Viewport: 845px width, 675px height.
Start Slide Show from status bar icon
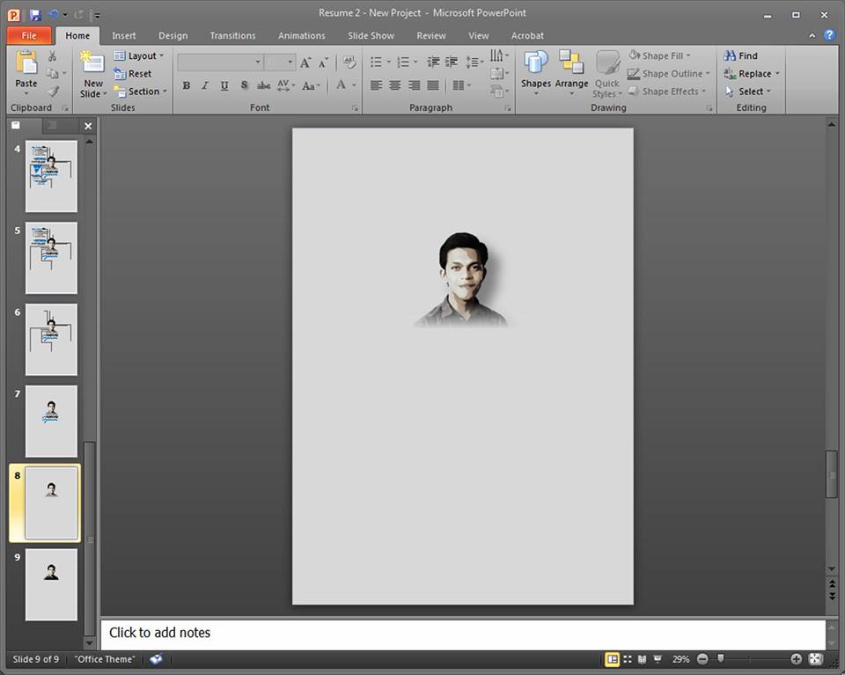pos(659,659)
